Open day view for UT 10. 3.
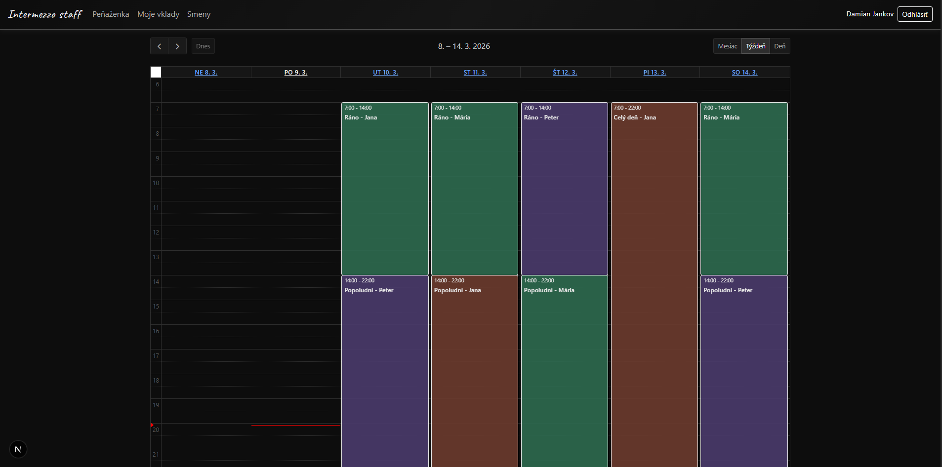This screenshot has height=467, width=942. [385, 72]
